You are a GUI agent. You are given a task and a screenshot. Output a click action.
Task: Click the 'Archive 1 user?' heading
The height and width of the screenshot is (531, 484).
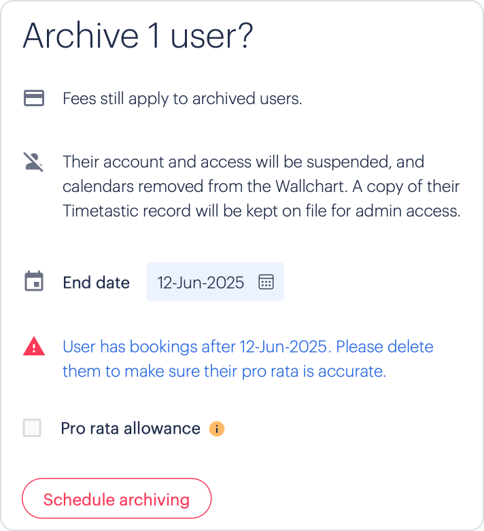point(138,36)
